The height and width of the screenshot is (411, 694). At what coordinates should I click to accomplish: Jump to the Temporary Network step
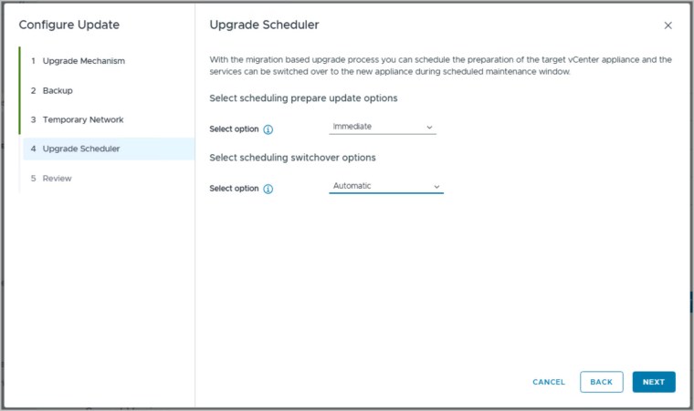coord(82,119)
